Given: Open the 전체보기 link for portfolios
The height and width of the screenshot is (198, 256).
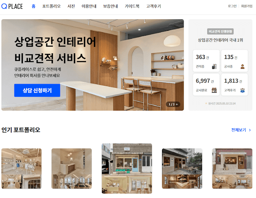Looking at the screenshot, I should pos(238,130).
